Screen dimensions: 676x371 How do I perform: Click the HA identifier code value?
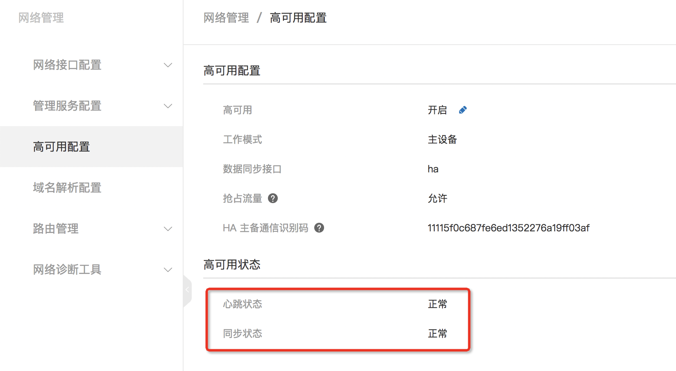(x=508, y=228)
